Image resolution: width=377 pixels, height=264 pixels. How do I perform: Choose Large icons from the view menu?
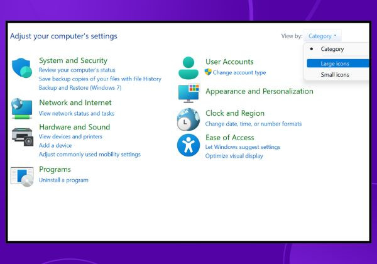[338, 63]
